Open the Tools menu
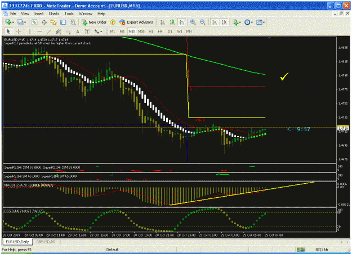Image resolution: width=352 pixels, height=254 pixels. [69, 13]
